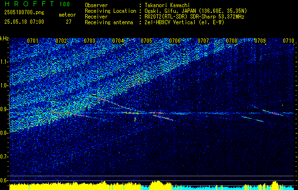Click the 0710 time marker
This screenshot has width=298, height=190.
tap(289, 41)
